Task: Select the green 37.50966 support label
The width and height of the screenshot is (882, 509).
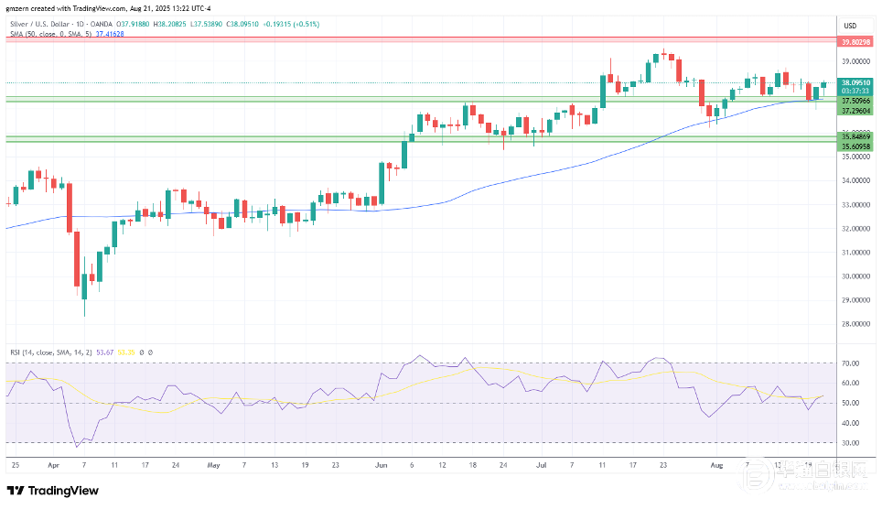Action: (x=855, y=102)
